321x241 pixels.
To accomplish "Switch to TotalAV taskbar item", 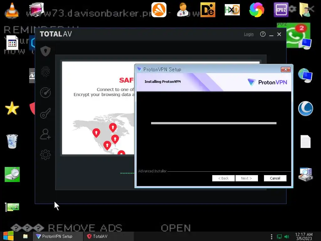I will pyautogui.click(x=109, y=236).
